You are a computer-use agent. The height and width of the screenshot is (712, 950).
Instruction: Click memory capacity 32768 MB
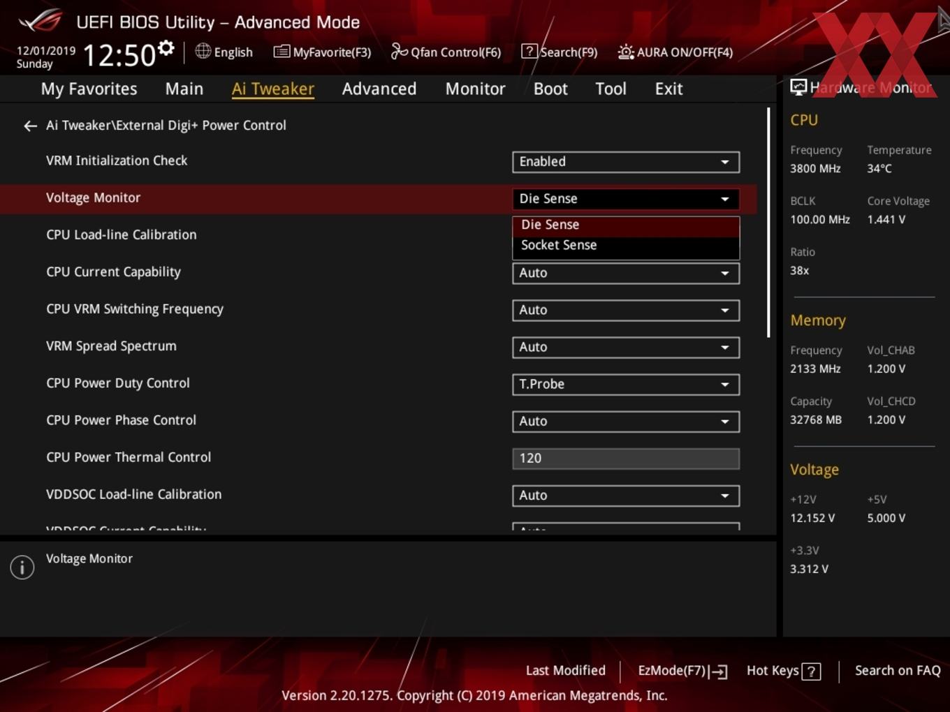[816, 420]
